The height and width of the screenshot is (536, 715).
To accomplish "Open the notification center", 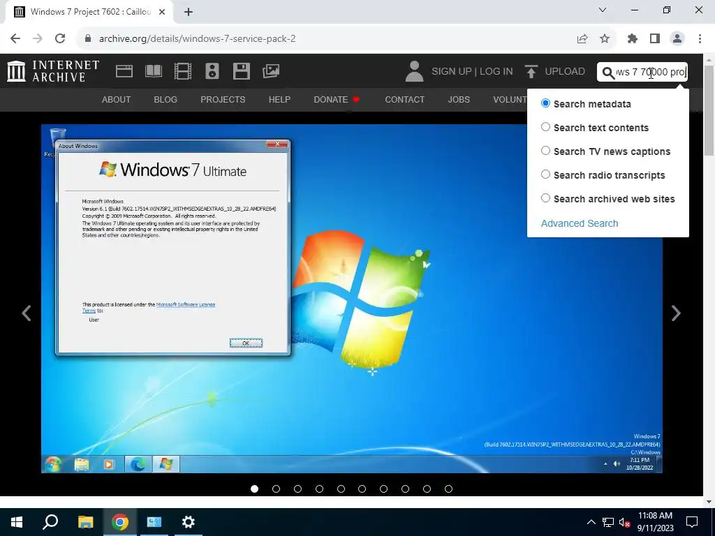I will 692,522.
